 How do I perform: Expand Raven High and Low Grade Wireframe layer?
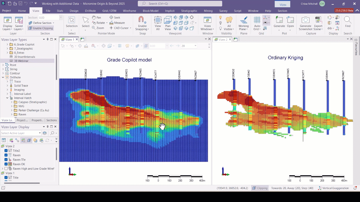[x=3, y=169]
